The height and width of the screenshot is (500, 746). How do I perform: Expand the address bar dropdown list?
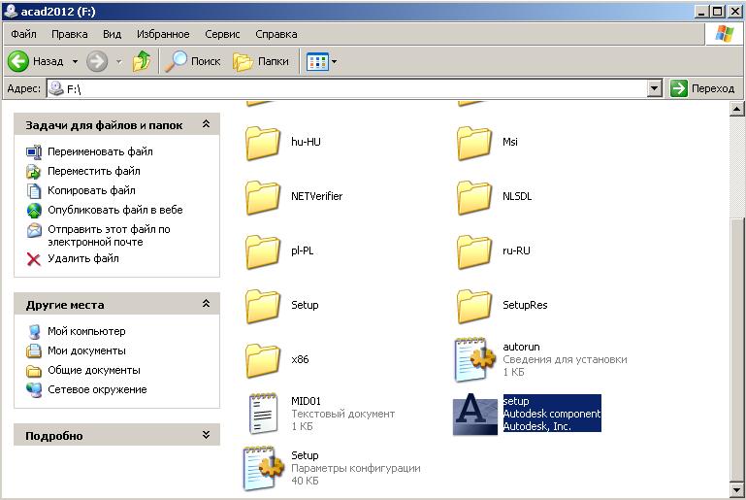[x=655, y=88]
